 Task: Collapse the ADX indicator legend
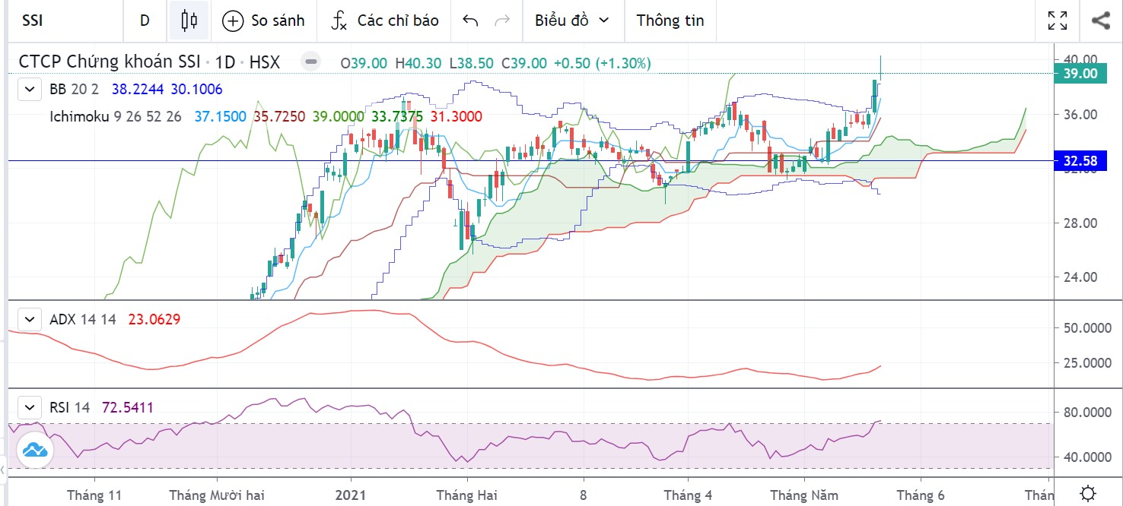(30, 319)
